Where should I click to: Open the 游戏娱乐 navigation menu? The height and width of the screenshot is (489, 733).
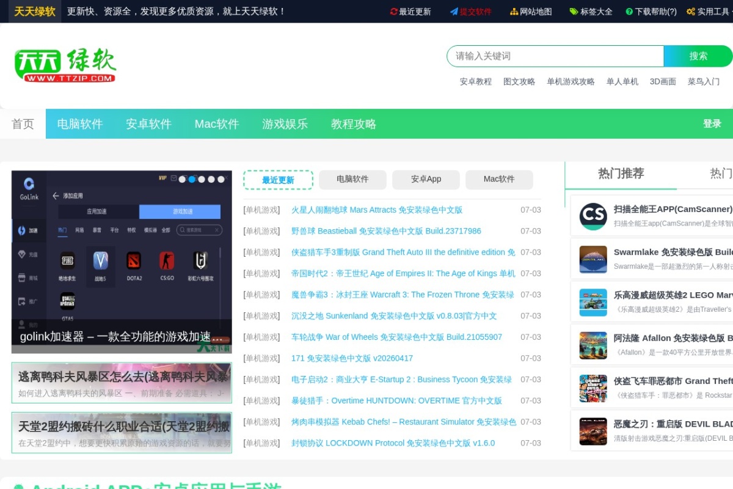(285, 124)
